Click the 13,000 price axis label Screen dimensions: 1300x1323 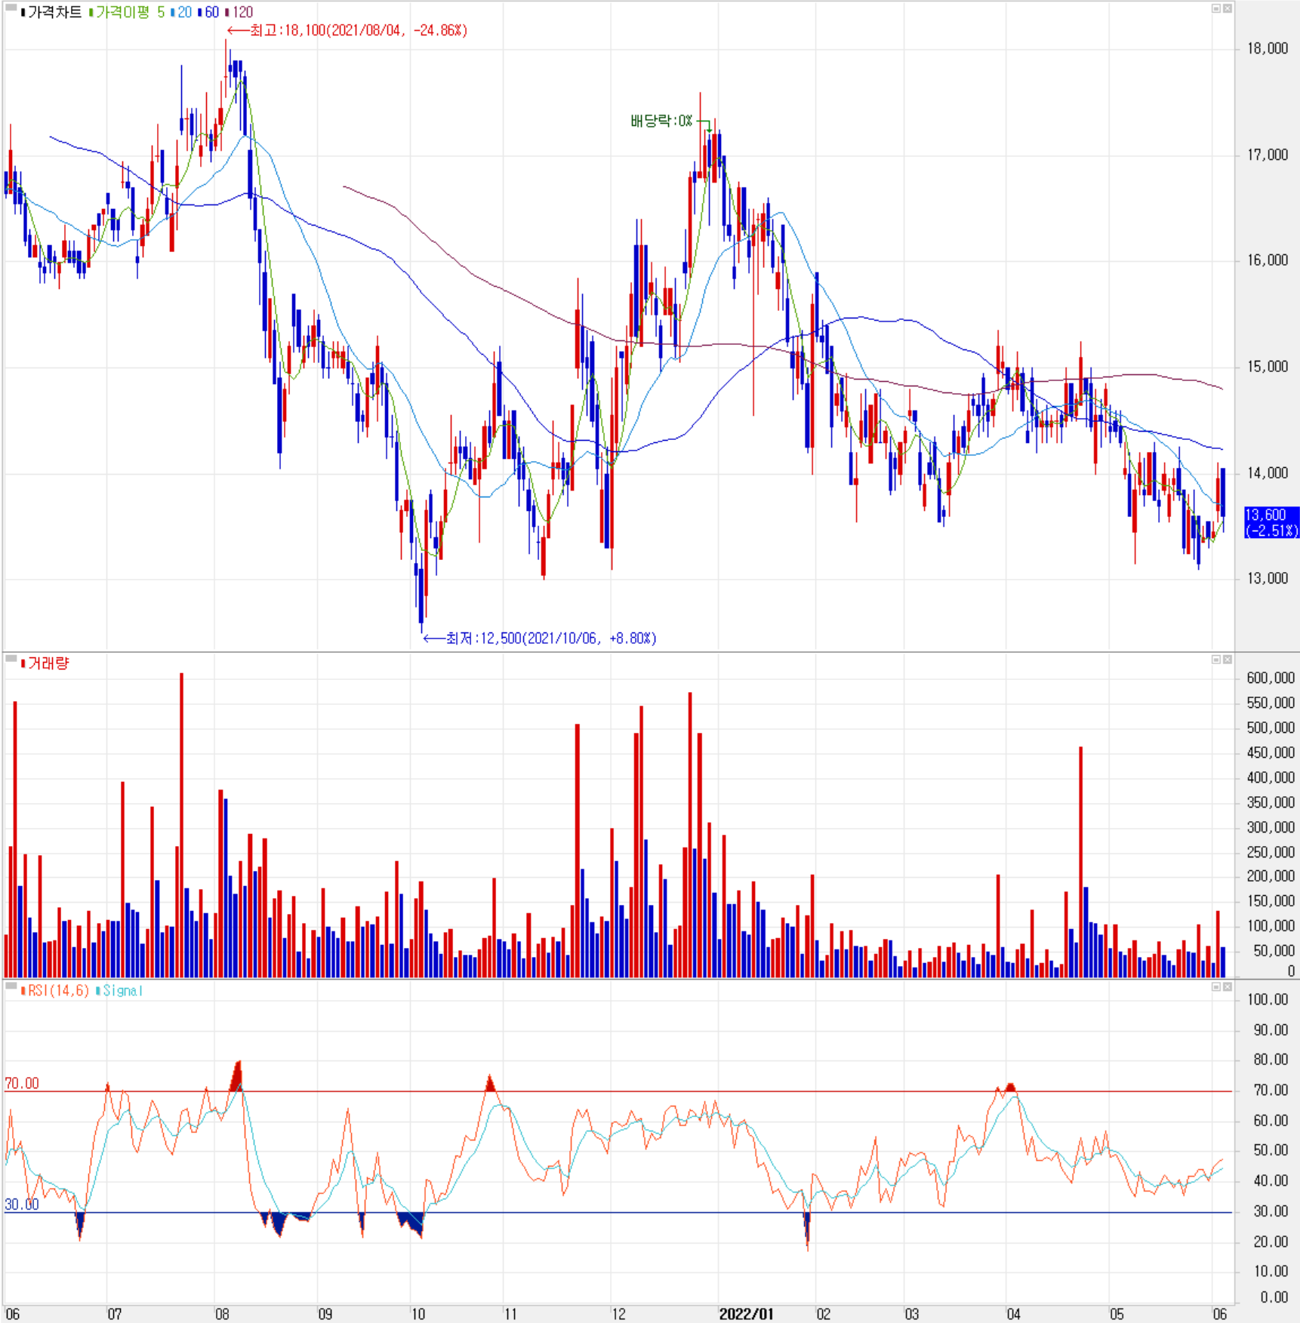point(1268,579)
